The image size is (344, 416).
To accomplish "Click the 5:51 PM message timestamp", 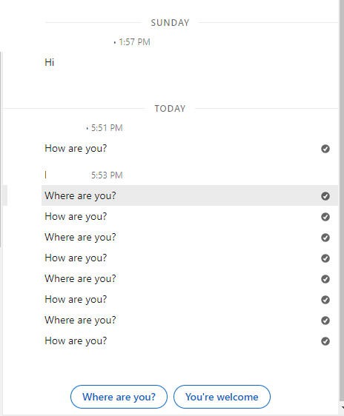I will click(x=107, y=128).
